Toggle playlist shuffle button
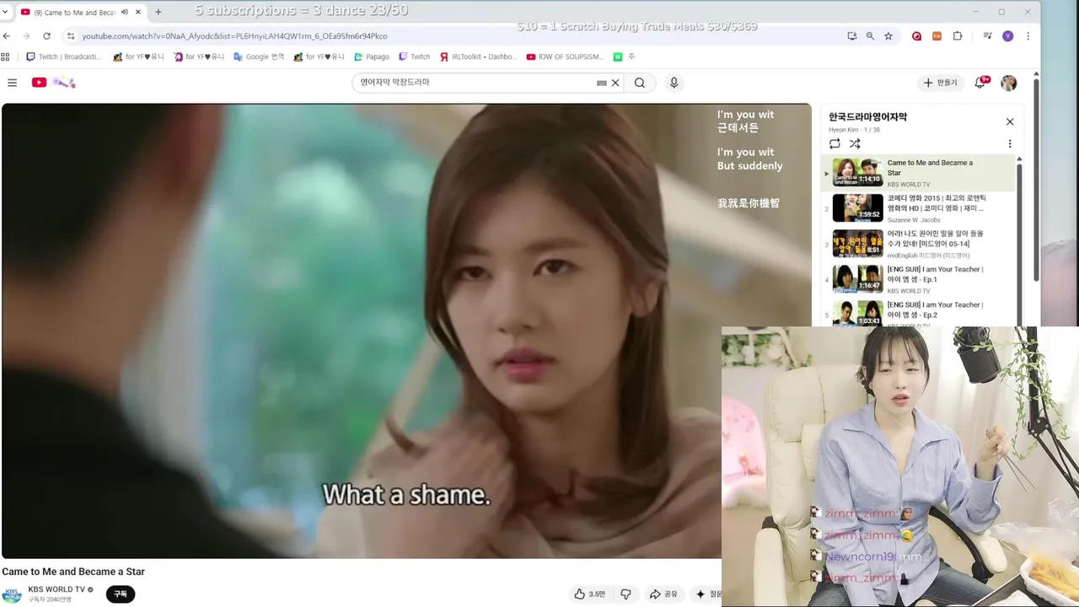This screenshot has width=1079, height=607. (855, 144)
